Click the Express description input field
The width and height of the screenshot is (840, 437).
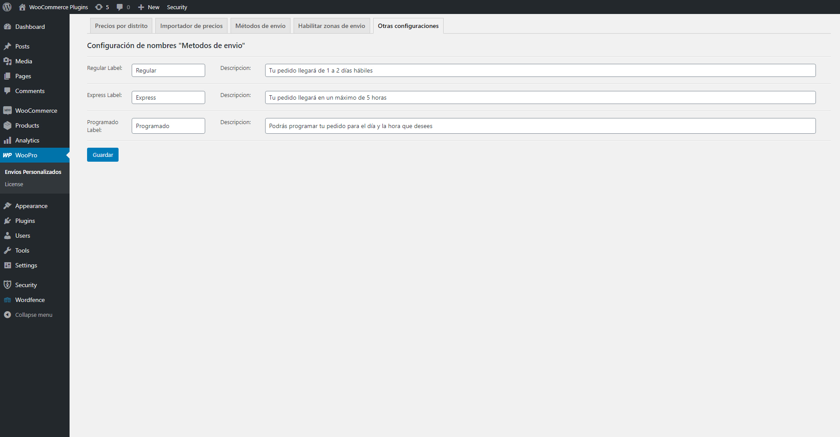tap(540, 97)
